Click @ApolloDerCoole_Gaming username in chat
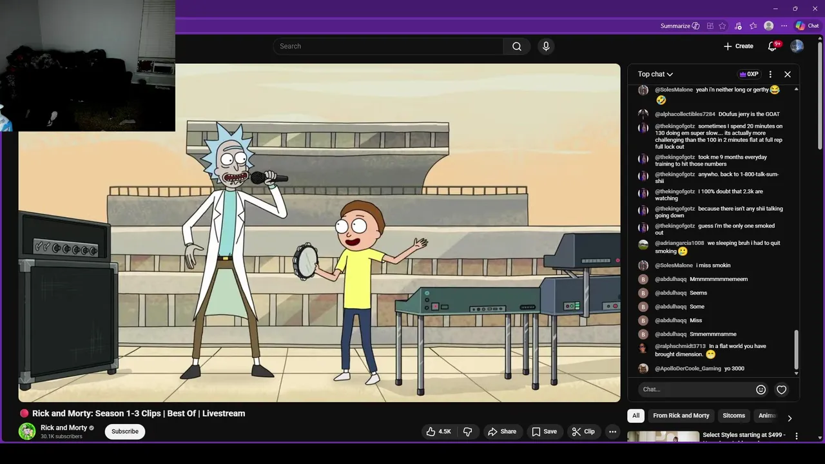The image size is (825, 464). coord(688,369)
